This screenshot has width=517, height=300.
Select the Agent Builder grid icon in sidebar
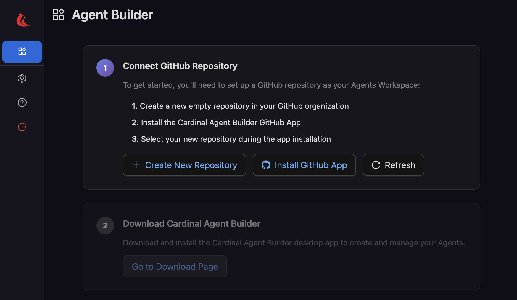(22, 52)
